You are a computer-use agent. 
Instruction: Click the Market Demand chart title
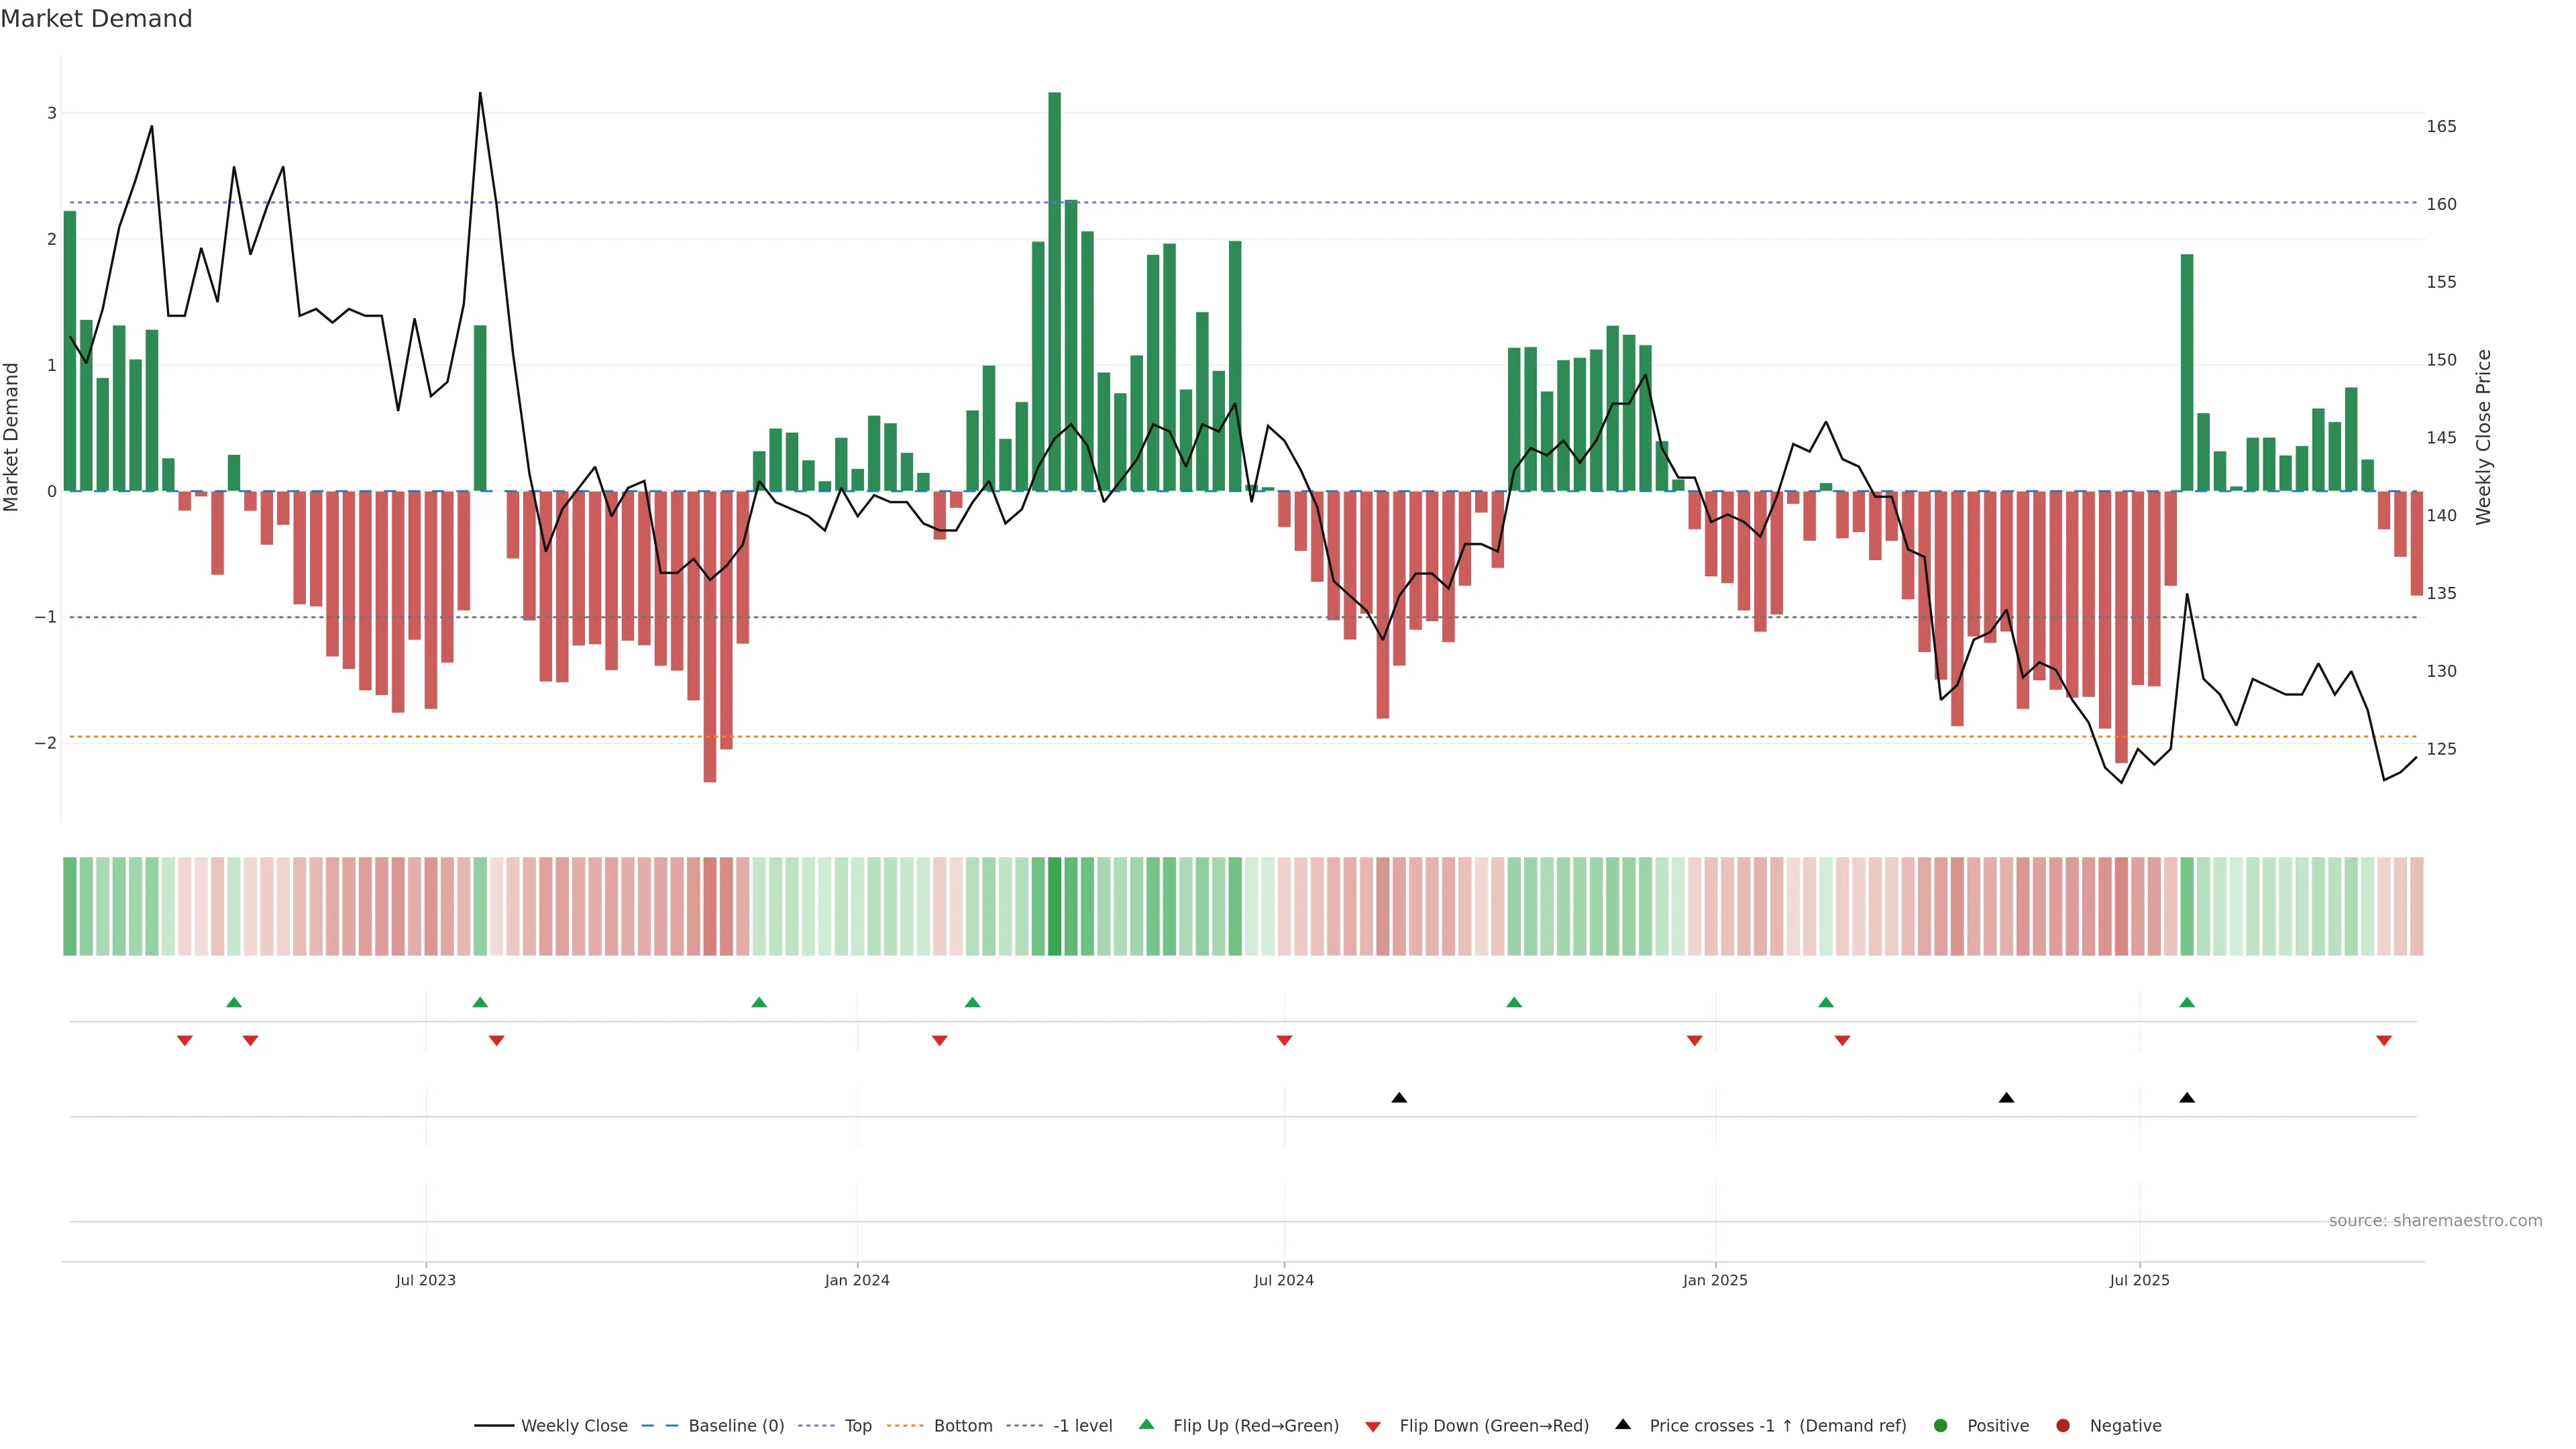[96, 19]
